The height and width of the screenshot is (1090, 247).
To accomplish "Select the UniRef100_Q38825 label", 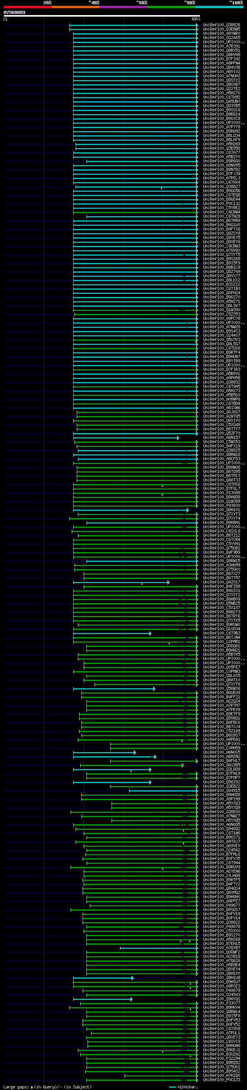I will pos(222,450).
